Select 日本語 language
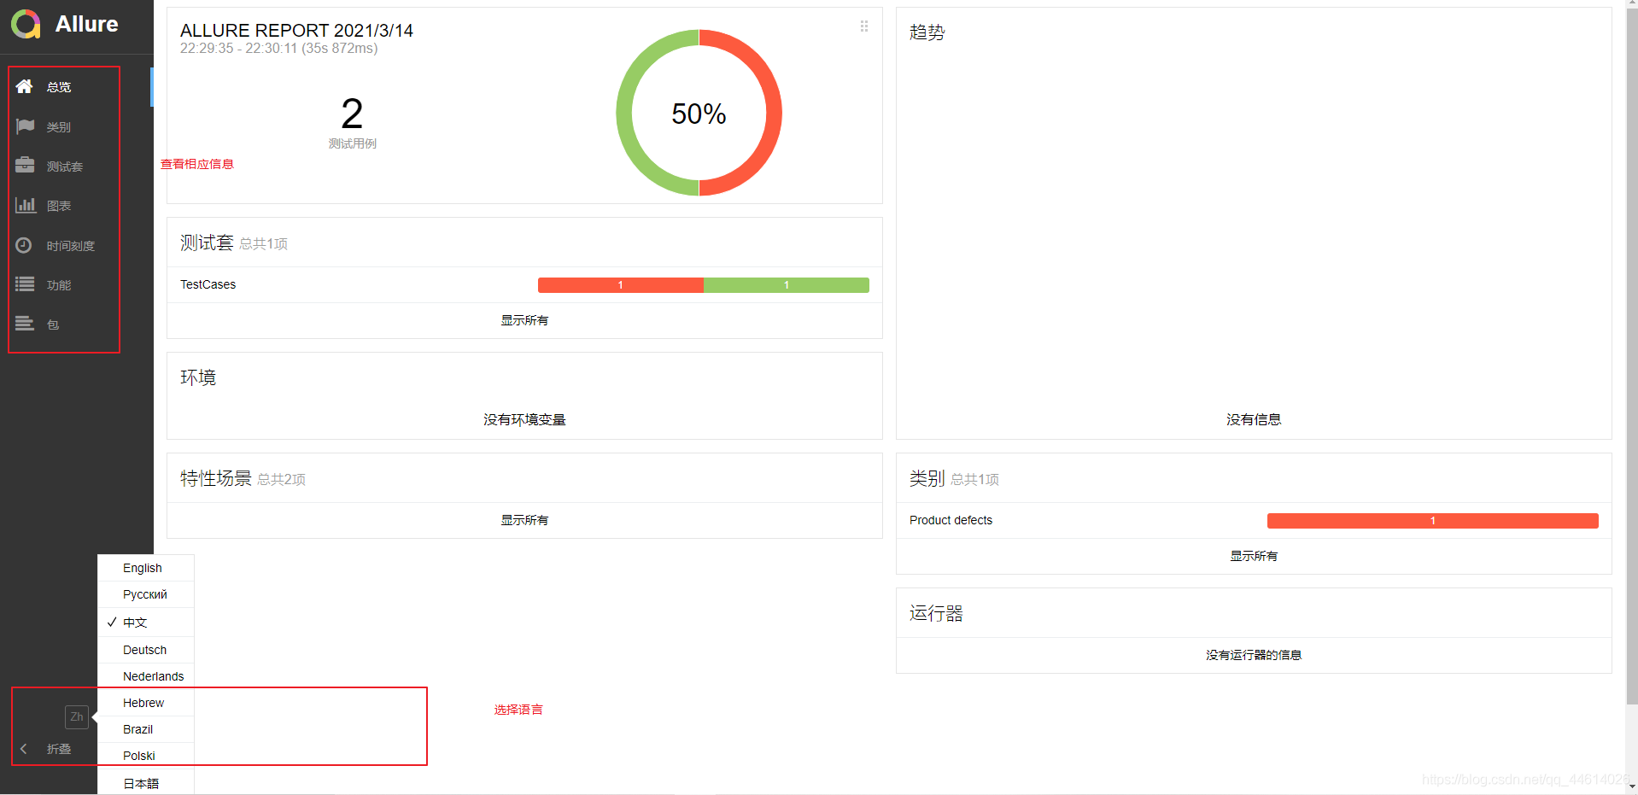 (146, 782)
